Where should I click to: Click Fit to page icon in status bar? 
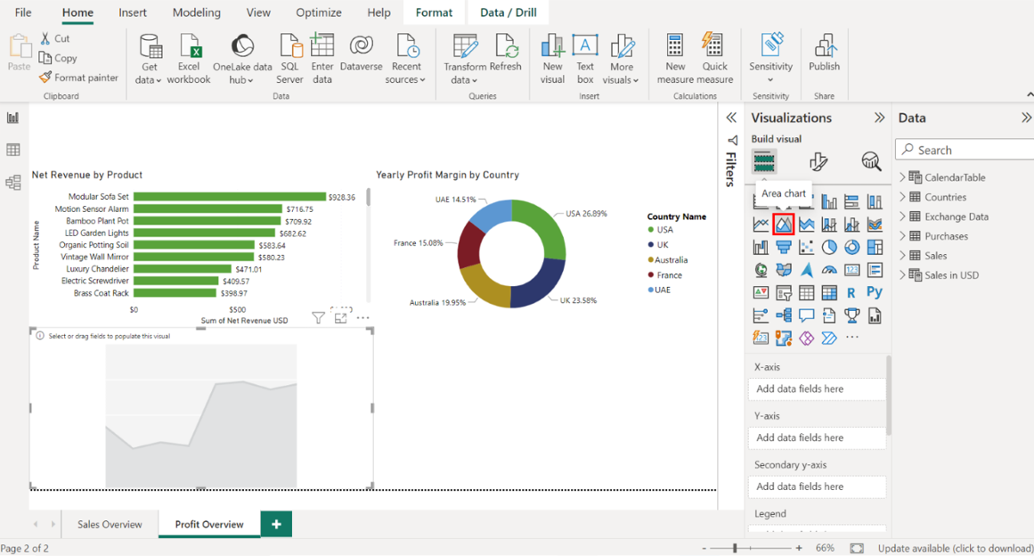click(857, 548)
